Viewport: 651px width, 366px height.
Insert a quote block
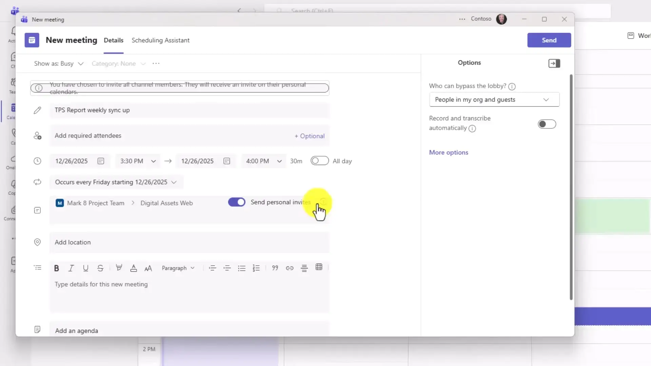[x=275, y=268]
